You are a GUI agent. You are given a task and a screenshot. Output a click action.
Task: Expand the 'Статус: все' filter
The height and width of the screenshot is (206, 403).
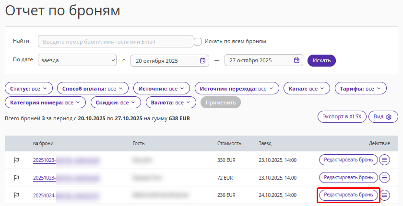[x=29, y=89]
